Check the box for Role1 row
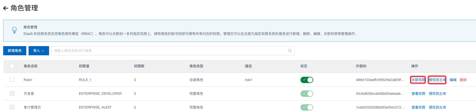 (x=12, y=80)
